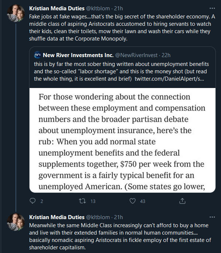Open the 21h timestamp of the first tweet
Viewport: 221px width, 253px height.
pos(118,8)
